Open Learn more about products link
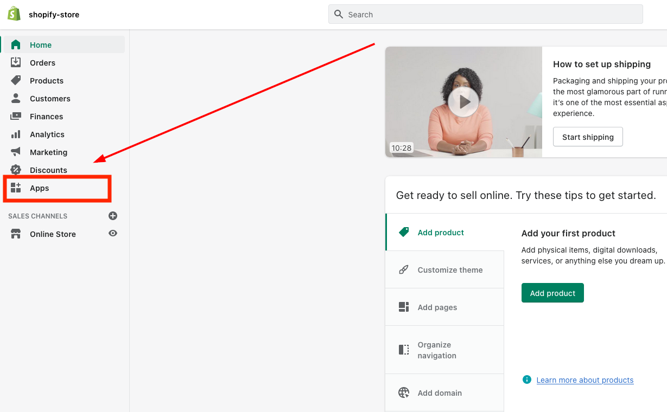 point(585,380)
